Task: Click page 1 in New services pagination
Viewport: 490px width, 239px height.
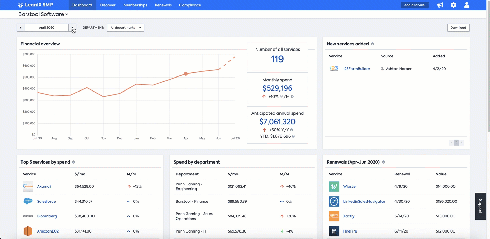Action: 457,143
